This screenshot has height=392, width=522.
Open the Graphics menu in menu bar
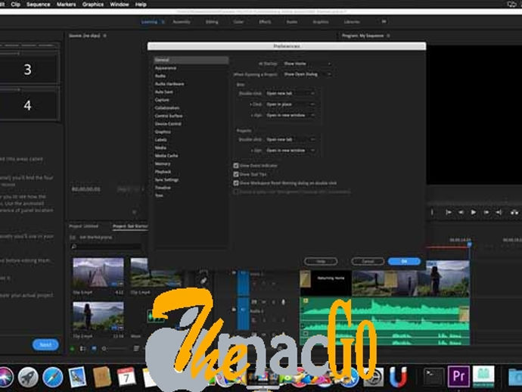tap(92, 5)
